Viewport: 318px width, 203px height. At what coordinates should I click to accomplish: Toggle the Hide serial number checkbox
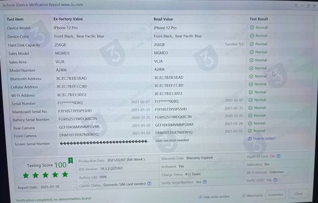tap(200, 197)
